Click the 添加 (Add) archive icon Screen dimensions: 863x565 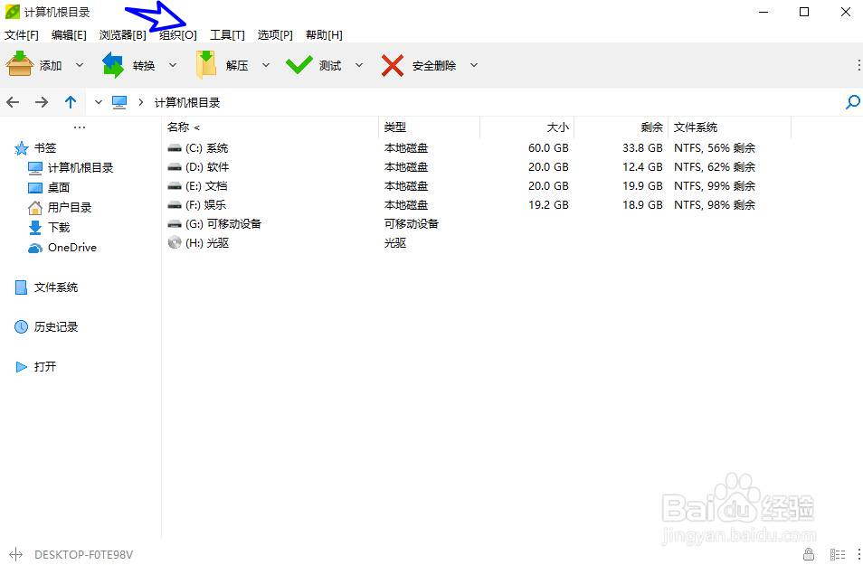click(x=20, y=63)
